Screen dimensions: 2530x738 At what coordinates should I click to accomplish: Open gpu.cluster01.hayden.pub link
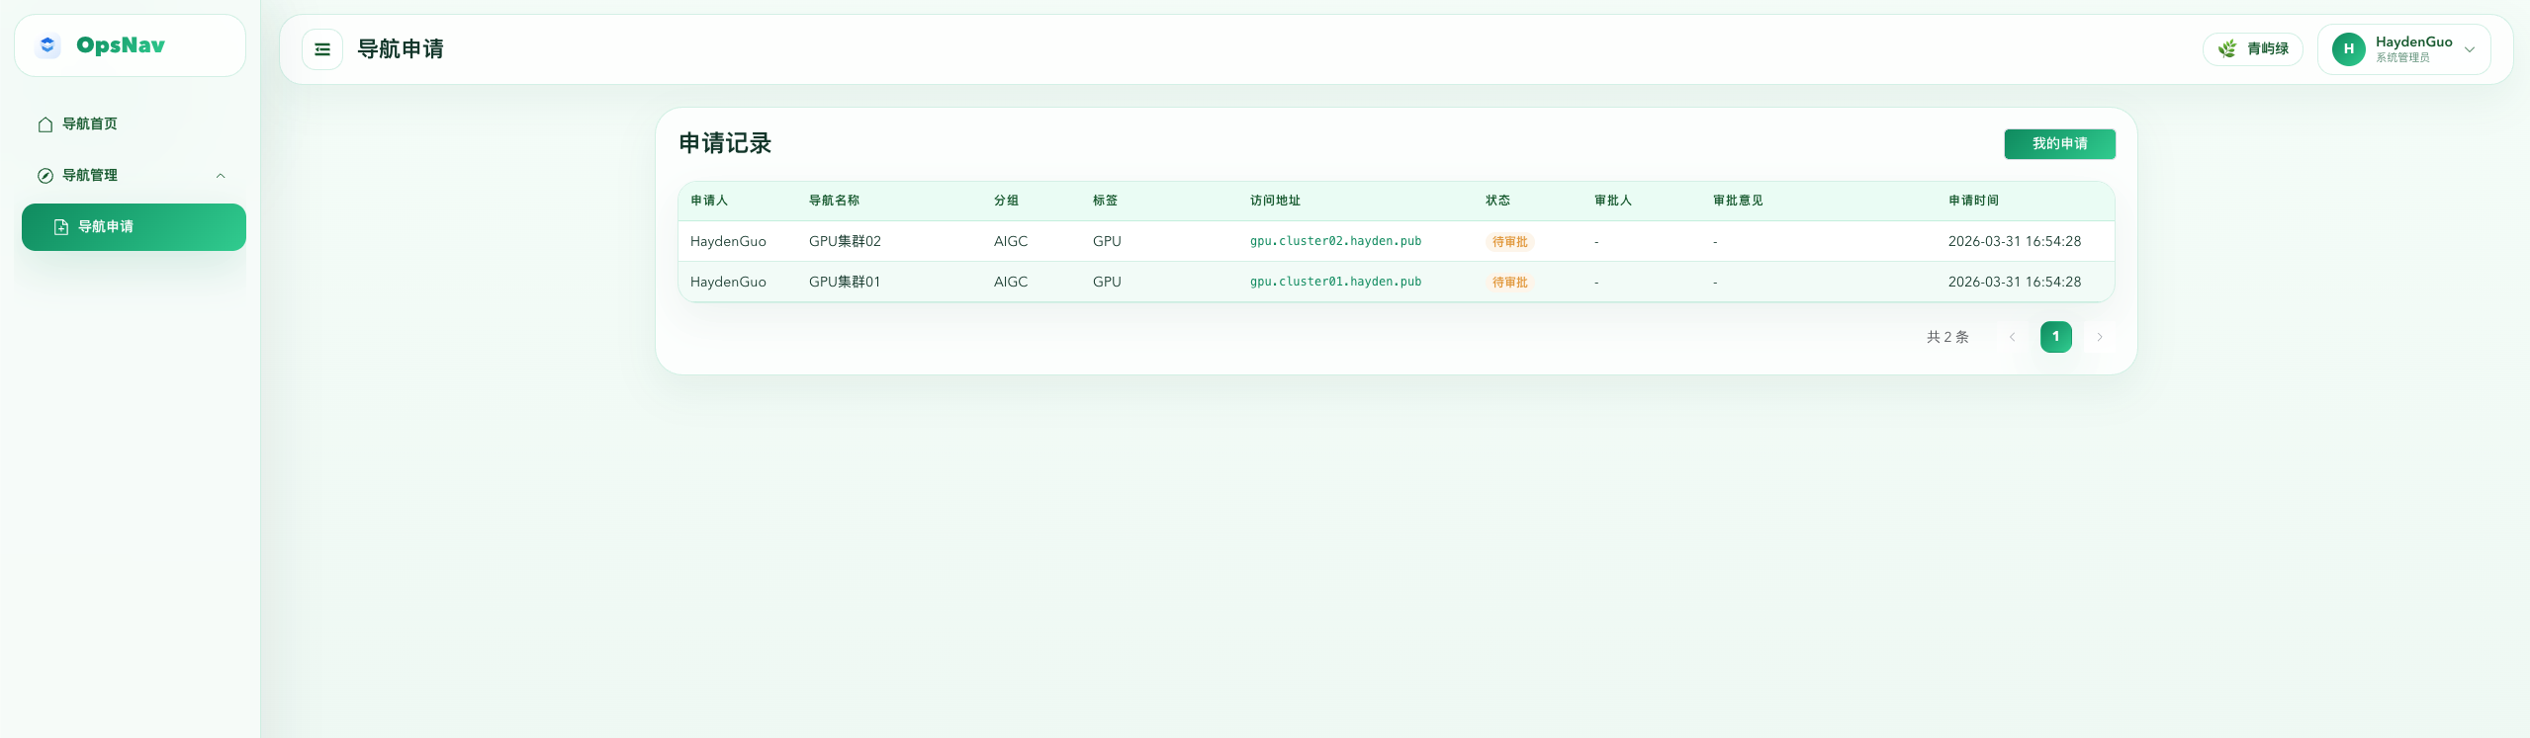(1335, 282)
